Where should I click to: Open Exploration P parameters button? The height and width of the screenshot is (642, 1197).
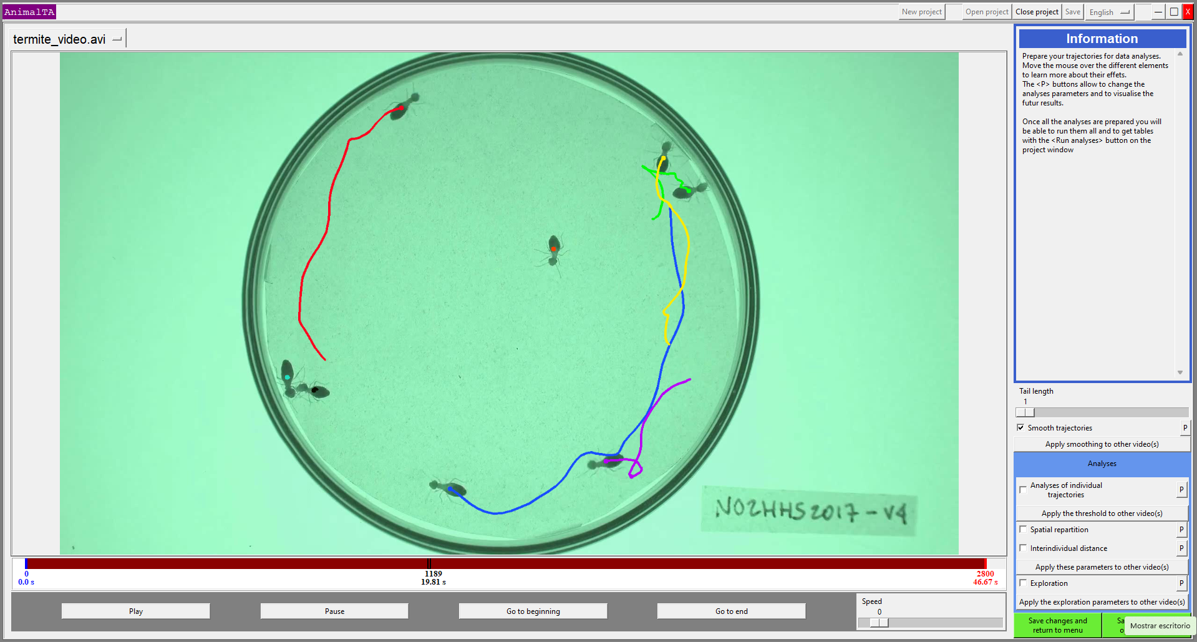tap(1181, 583)
